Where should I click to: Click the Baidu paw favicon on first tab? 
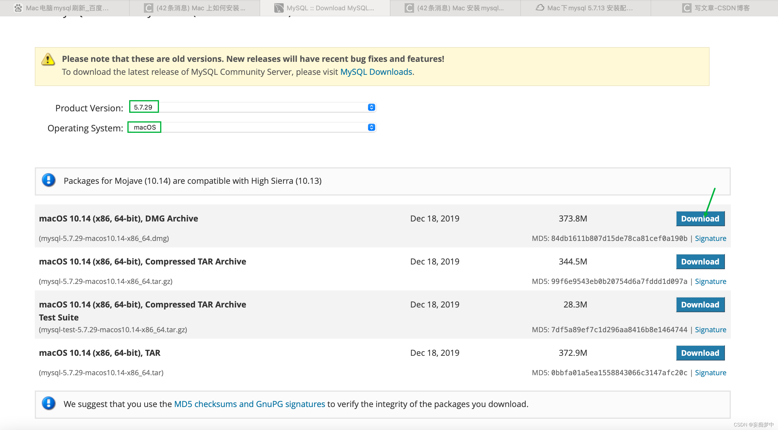coord(18,8)
